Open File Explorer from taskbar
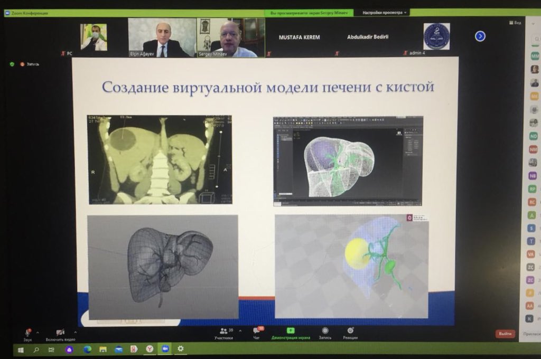This screenshot has height=359, width=541. [x=103, y=349]
